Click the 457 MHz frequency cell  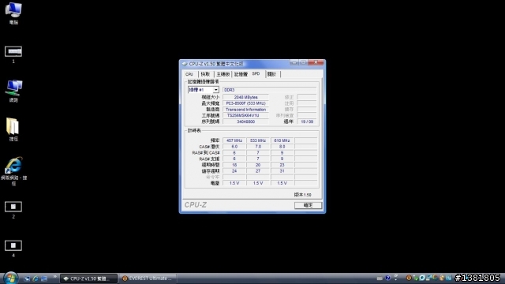click(234, 140)
